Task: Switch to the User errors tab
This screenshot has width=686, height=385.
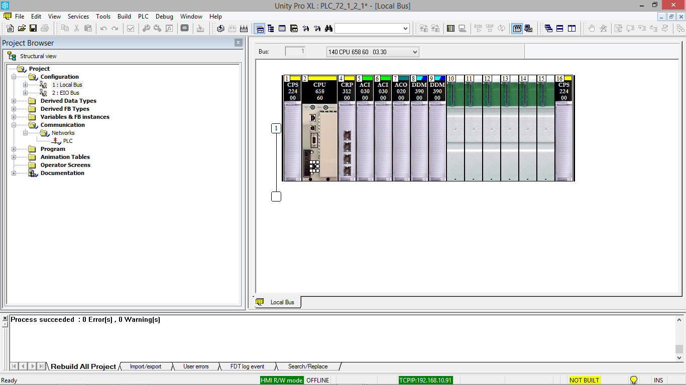Action: point(196,366)
